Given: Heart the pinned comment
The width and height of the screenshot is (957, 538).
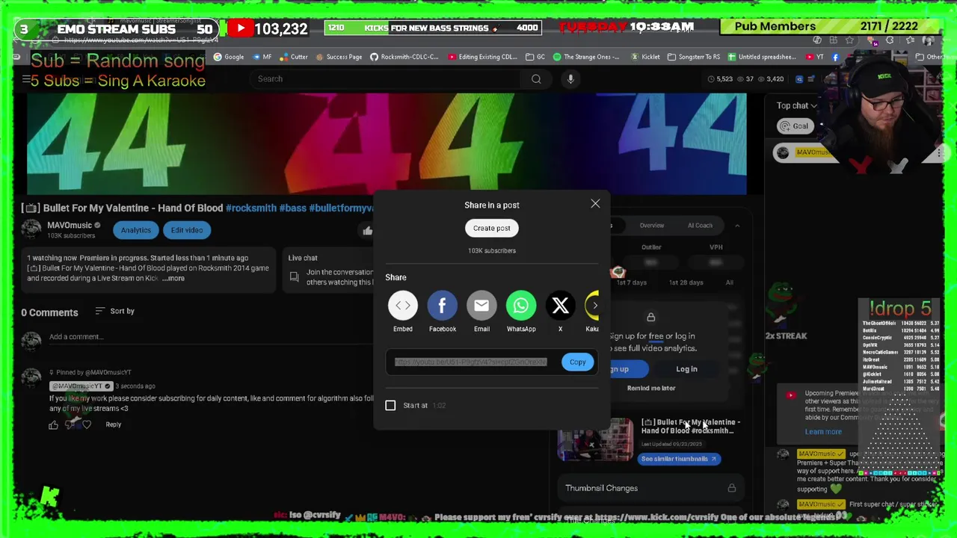Looking at the screenshot, I should click(87, 424).
